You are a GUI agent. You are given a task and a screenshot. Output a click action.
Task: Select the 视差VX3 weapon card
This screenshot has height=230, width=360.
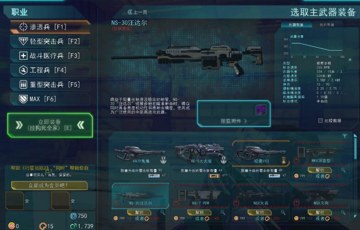(x=261, y=160)
